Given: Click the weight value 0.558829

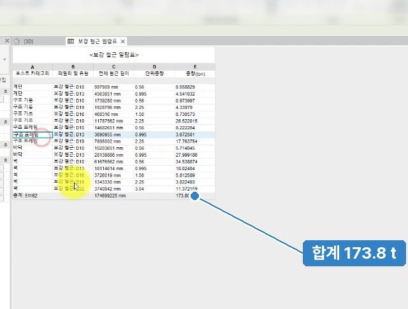Looking at the screenshot, I should pyautogui.click(x=195, y=87).
